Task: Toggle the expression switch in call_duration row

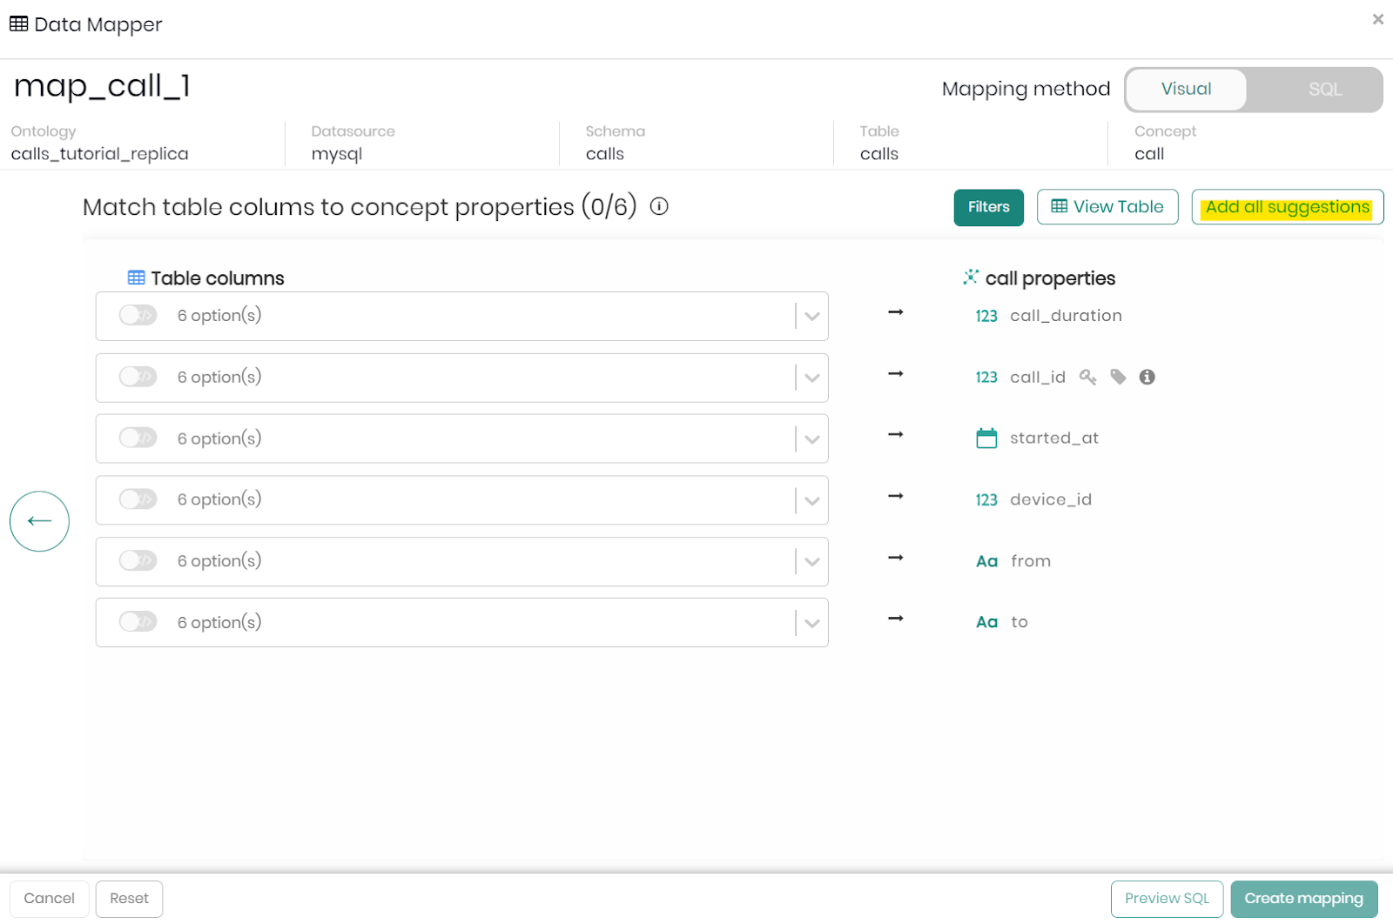Action: pos(138,315)
